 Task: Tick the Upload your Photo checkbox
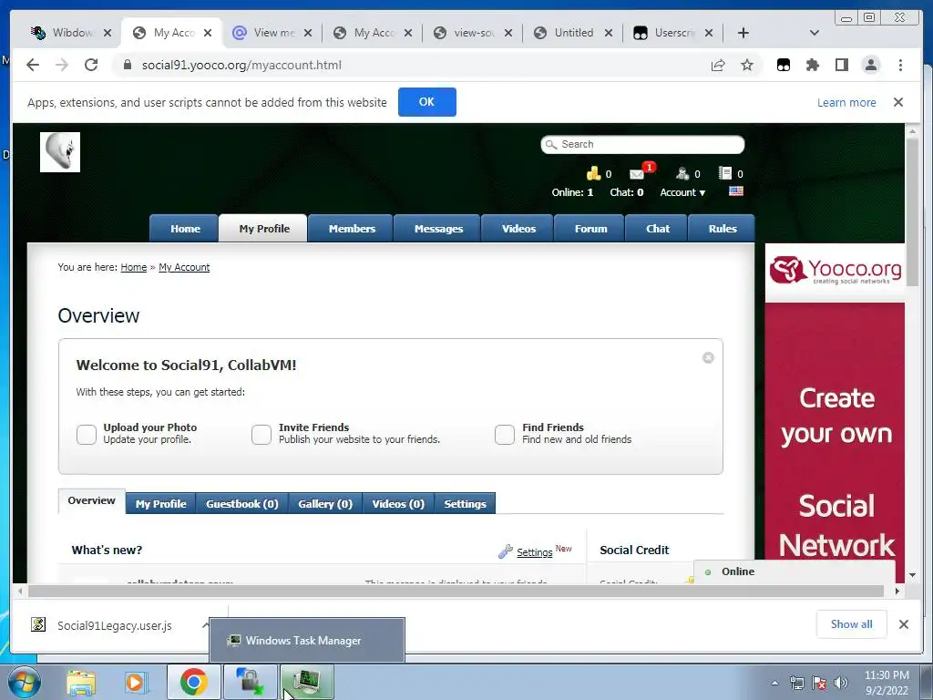pos(87,435)
